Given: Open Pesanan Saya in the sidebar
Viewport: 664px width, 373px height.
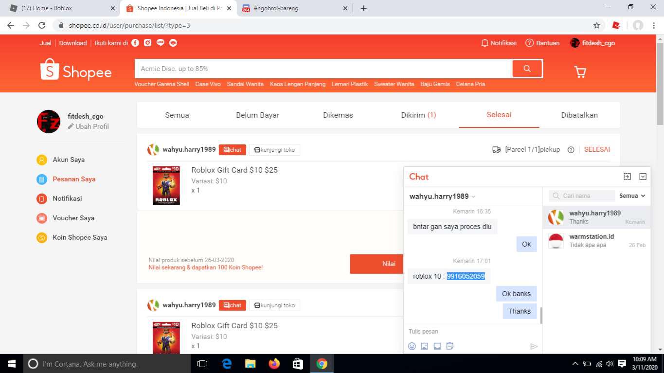Looking at the screenshot, I should (x=66, y=179).
